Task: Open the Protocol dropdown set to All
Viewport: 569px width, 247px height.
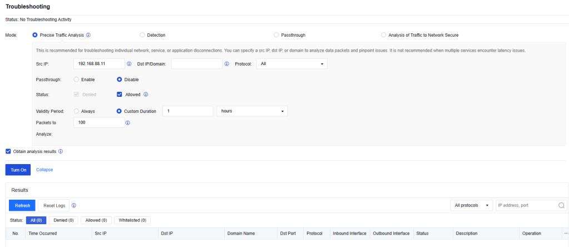Action: tap(292, 64)
